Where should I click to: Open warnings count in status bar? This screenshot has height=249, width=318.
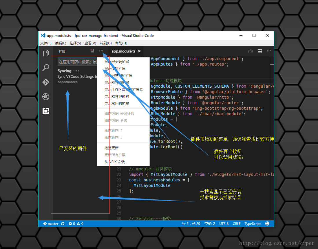[x=80, y=223]
